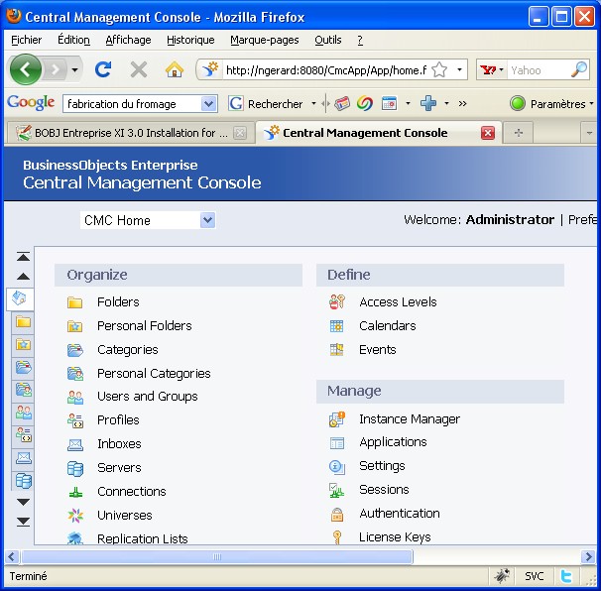Click the horizontal scrollbar thumb
Image resolution: width=601 pixels, height=591 pixels.
[217, 556]
